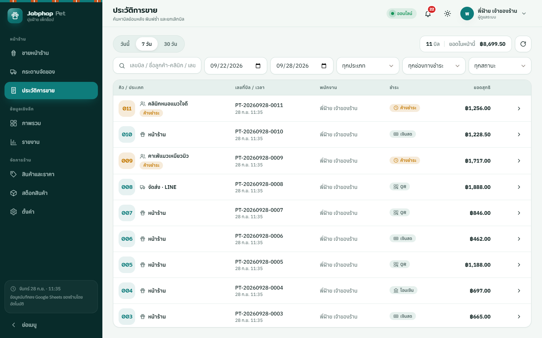Image resolution: width=542 pixels, height=338 pixels.
Task: Open ภาพรวม overview page
Action: click(51, 123)
